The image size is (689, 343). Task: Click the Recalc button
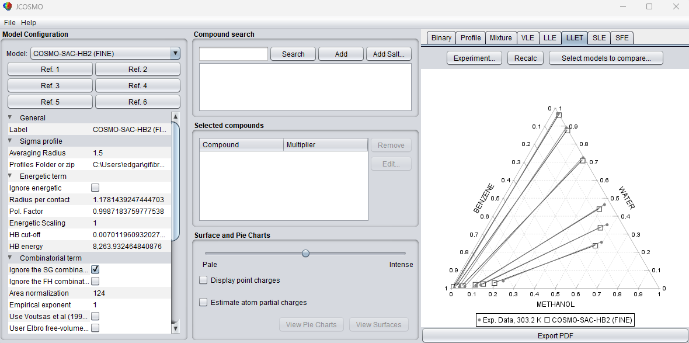526,58
